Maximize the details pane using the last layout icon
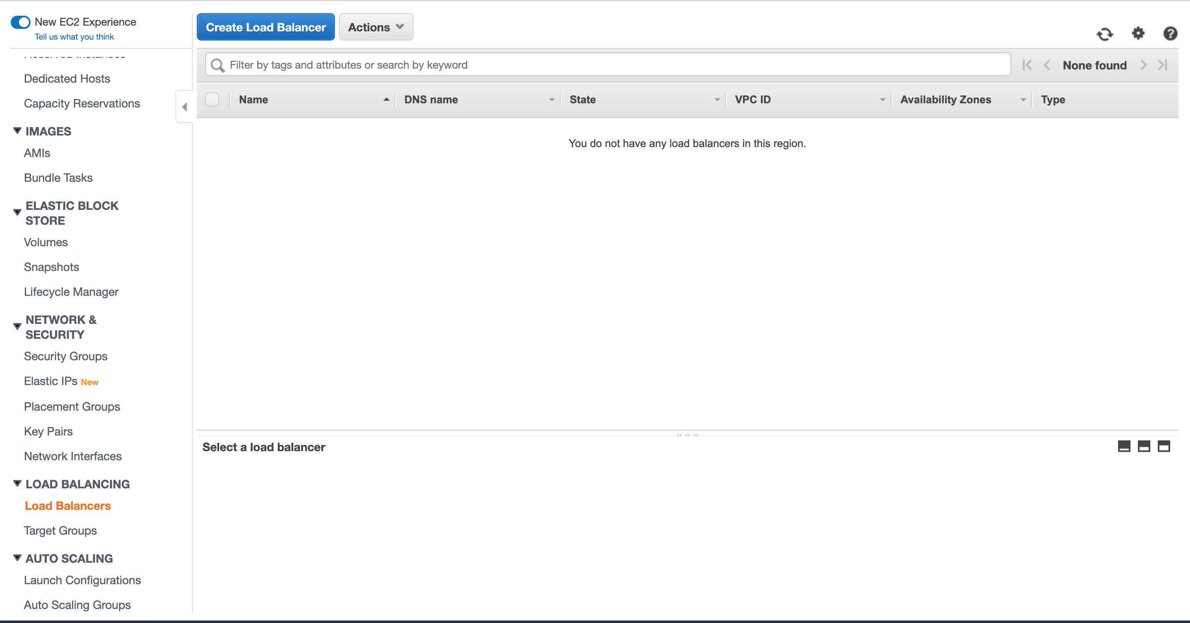1190x623 pixels. point(1163,446)
